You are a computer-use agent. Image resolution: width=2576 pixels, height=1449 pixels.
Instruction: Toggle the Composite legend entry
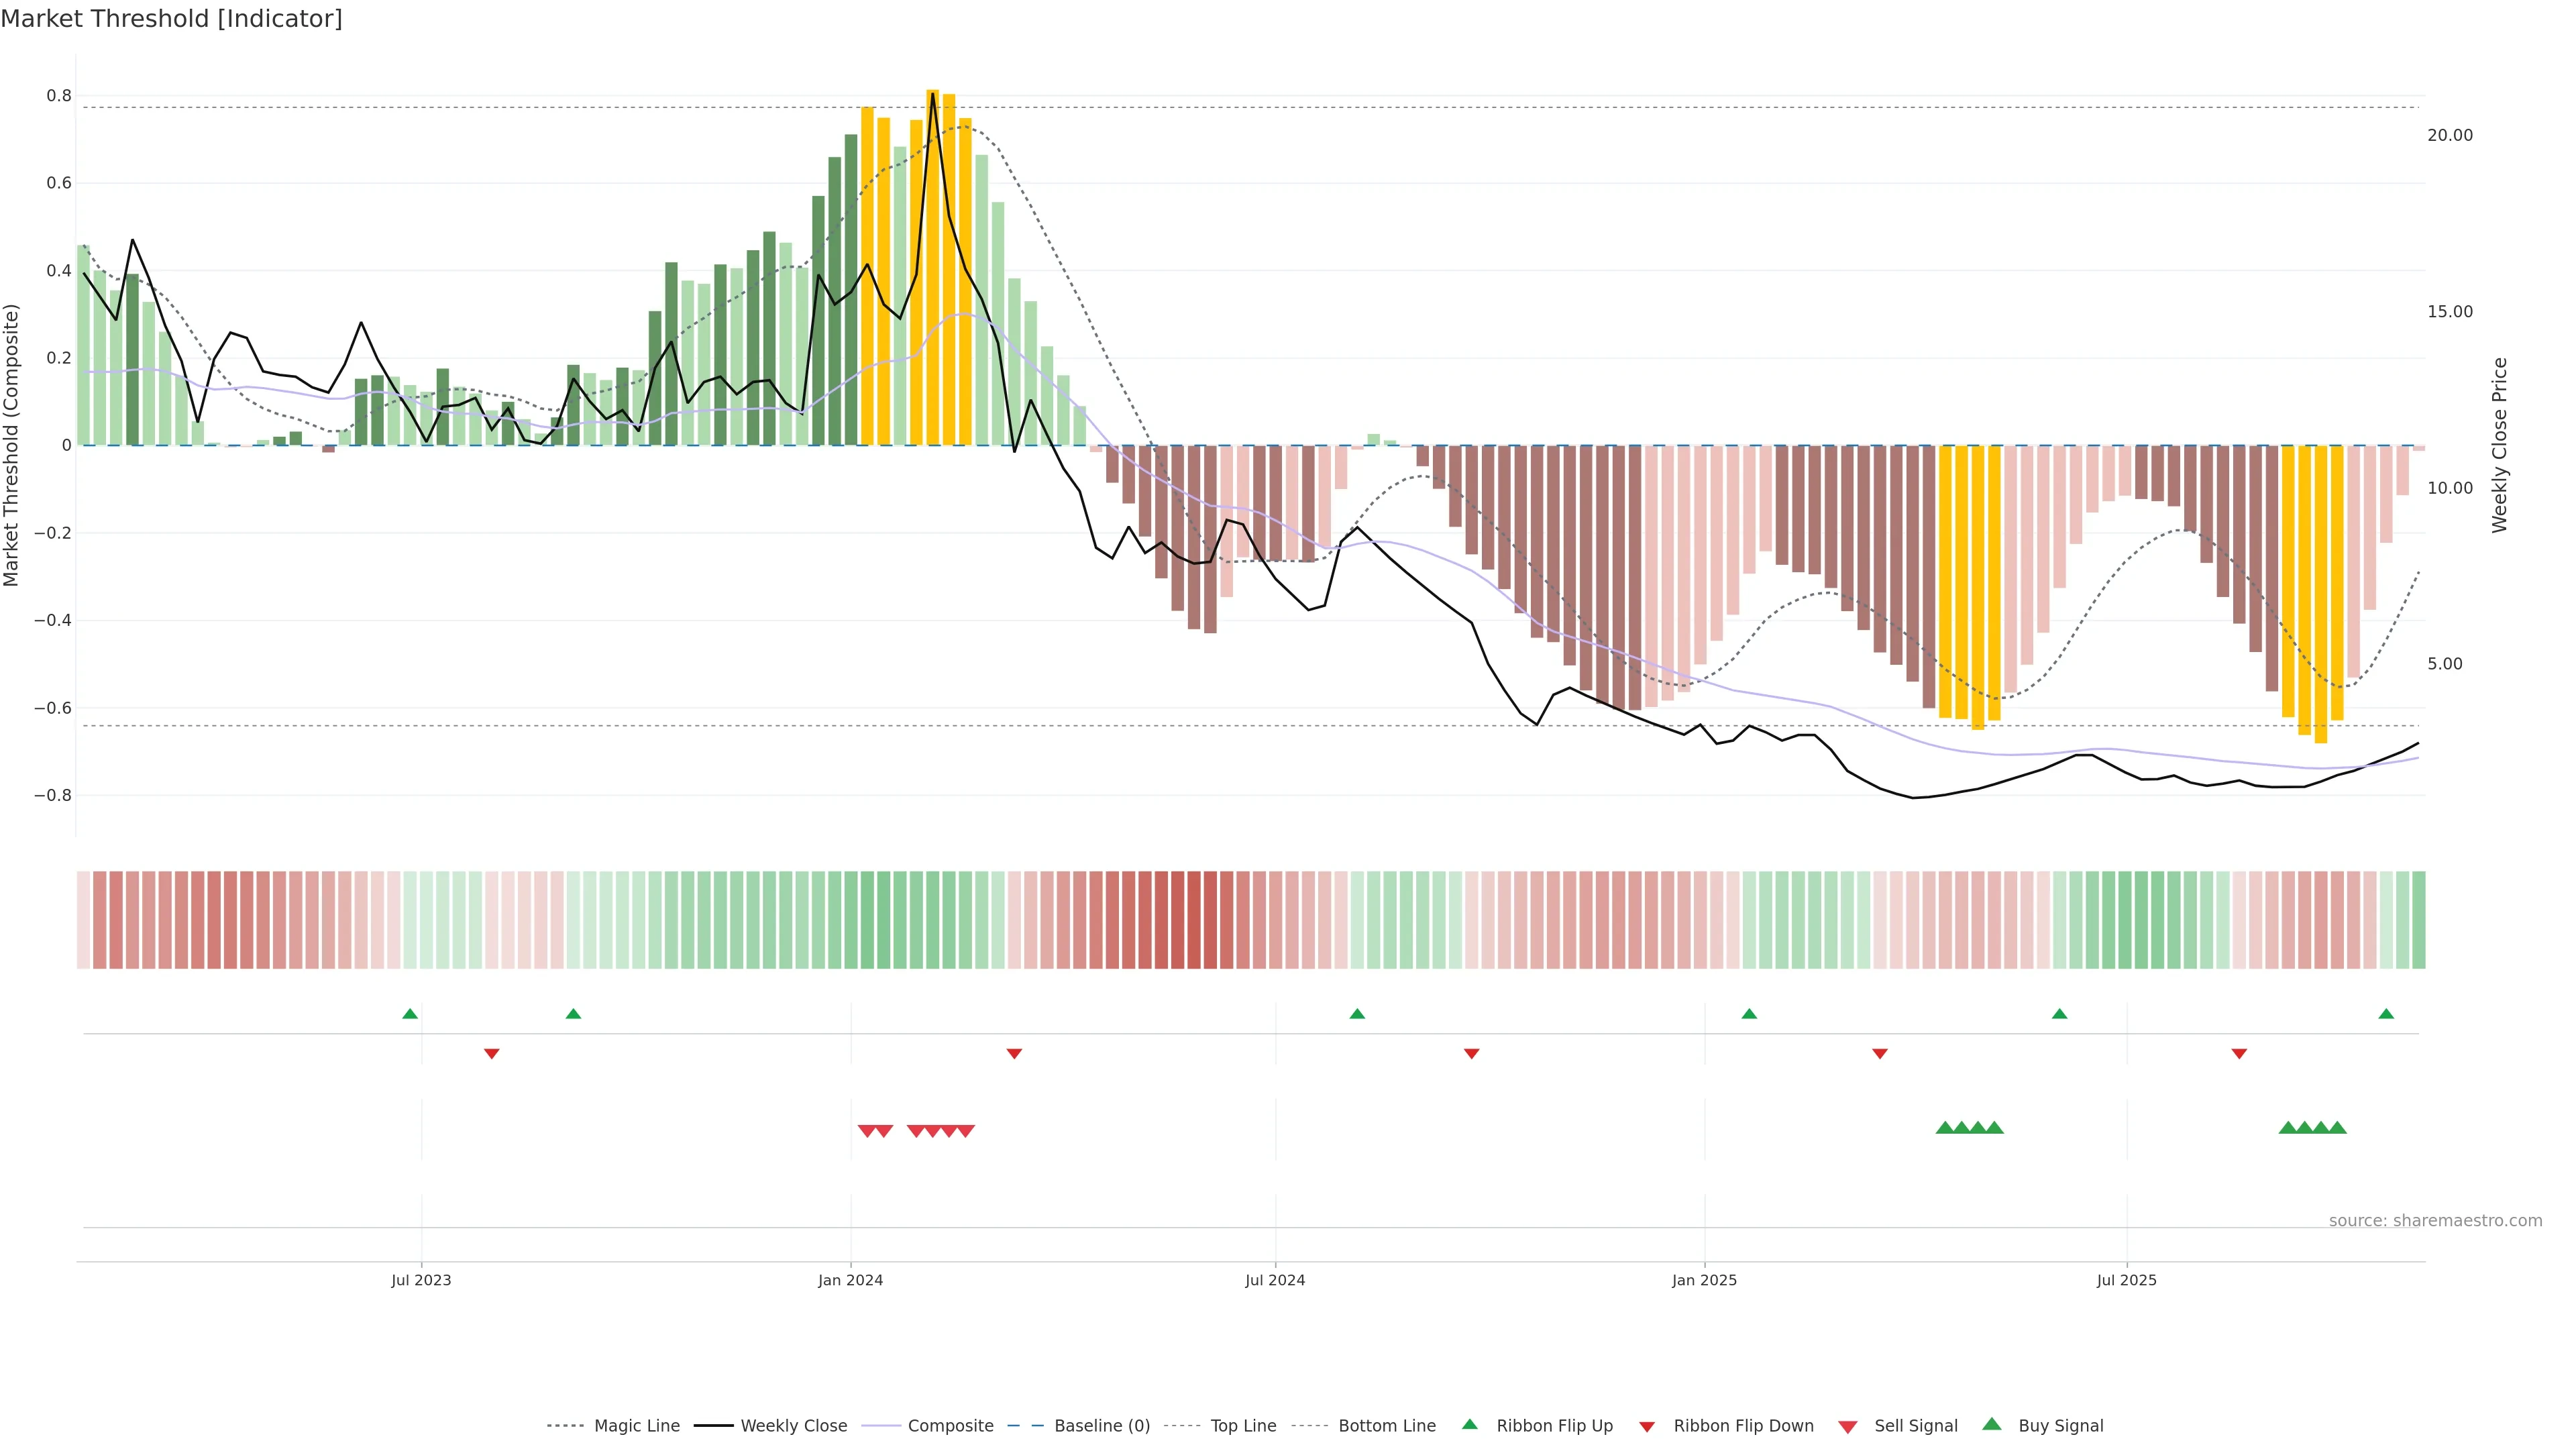pos(950,1426)
